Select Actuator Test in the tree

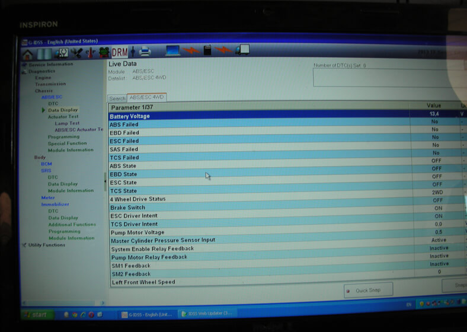click(x=63, y=117)
